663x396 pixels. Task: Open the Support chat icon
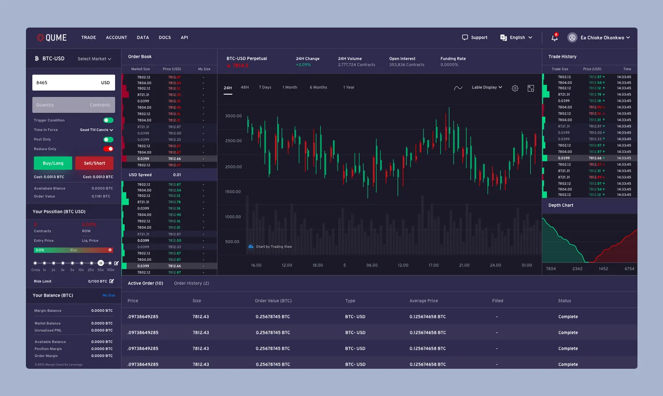pyautogui.click(x=465, y=38)
